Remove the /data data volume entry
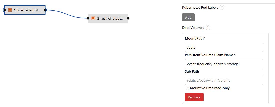Screen dimensions: 275x107 (194, 97)
